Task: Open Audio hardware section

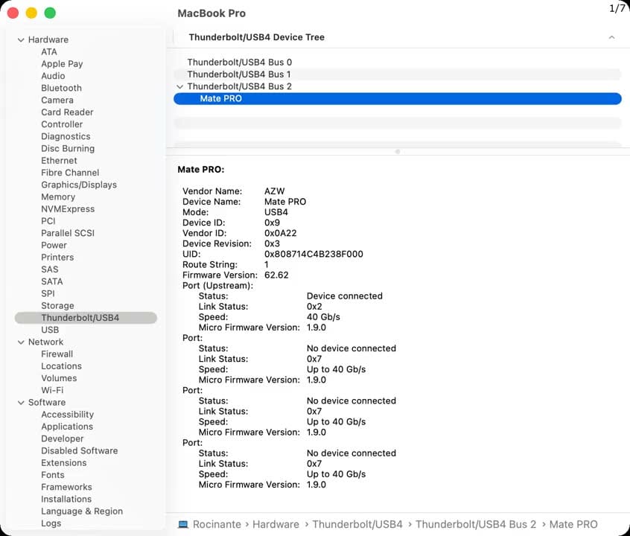Action: [x=53, y=76]
